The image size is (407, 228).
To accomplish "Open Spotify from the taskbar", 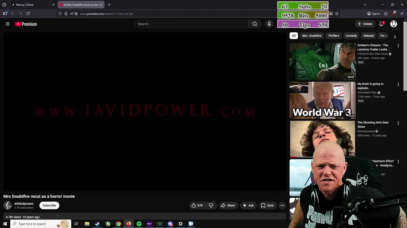I will 139,224.
